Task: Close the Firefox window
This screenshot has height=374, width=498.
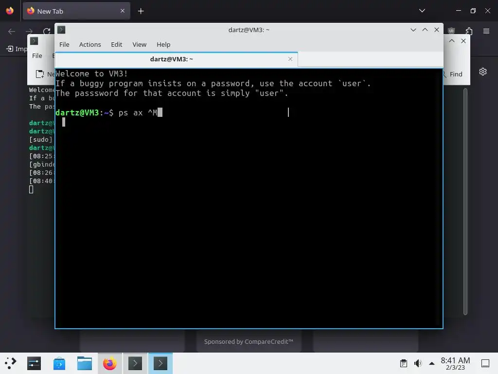Action: 488,11
